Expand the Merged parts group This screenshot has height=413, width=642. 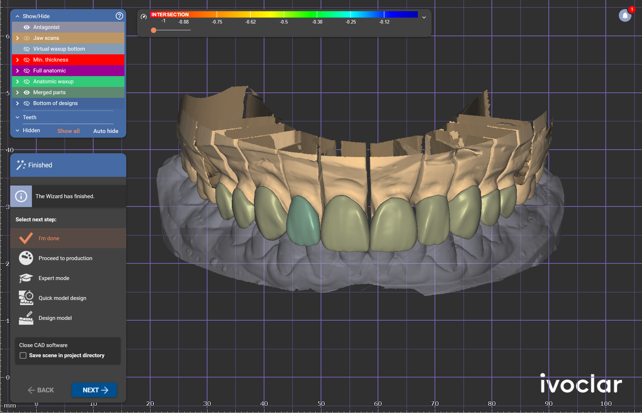[x=17, y=92]
